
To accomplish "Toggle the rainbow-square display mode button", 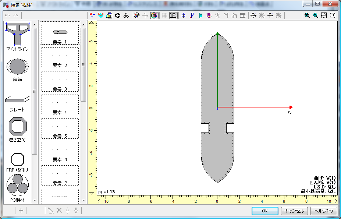I will pos(154,15).
